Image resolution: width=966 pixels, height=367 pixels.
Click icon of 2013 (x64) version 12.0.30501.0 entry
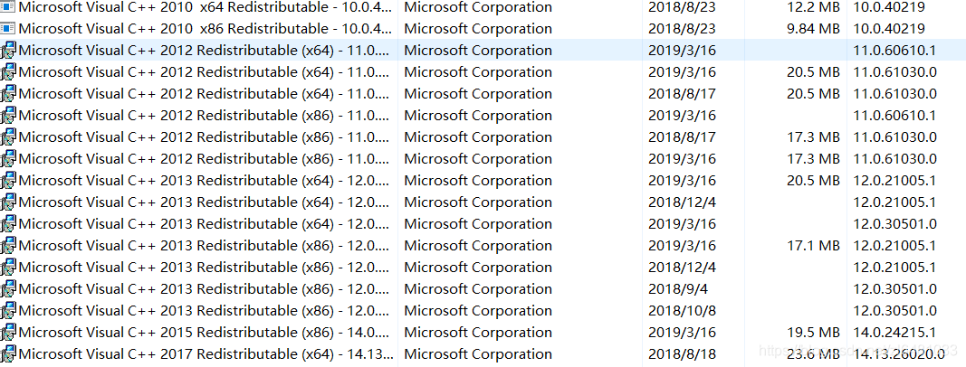tap(8, 224)
